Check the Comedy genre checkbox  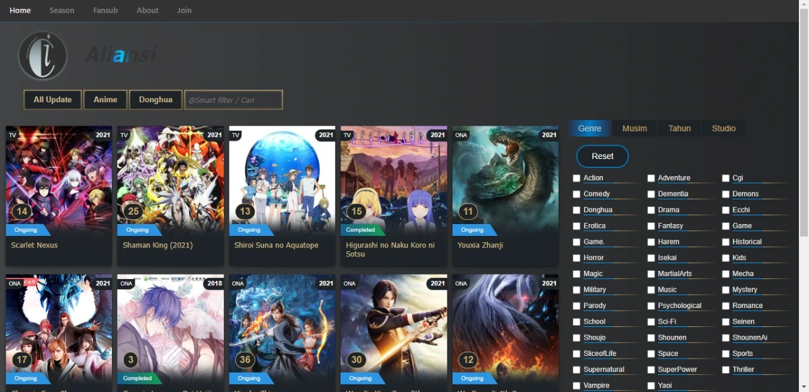pyautogui.click(x=576, y=193)
